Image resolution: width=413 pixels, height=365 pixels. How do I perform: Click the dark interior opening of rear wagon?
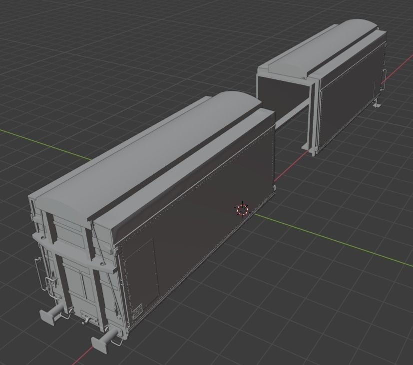(x=283, y=96)
